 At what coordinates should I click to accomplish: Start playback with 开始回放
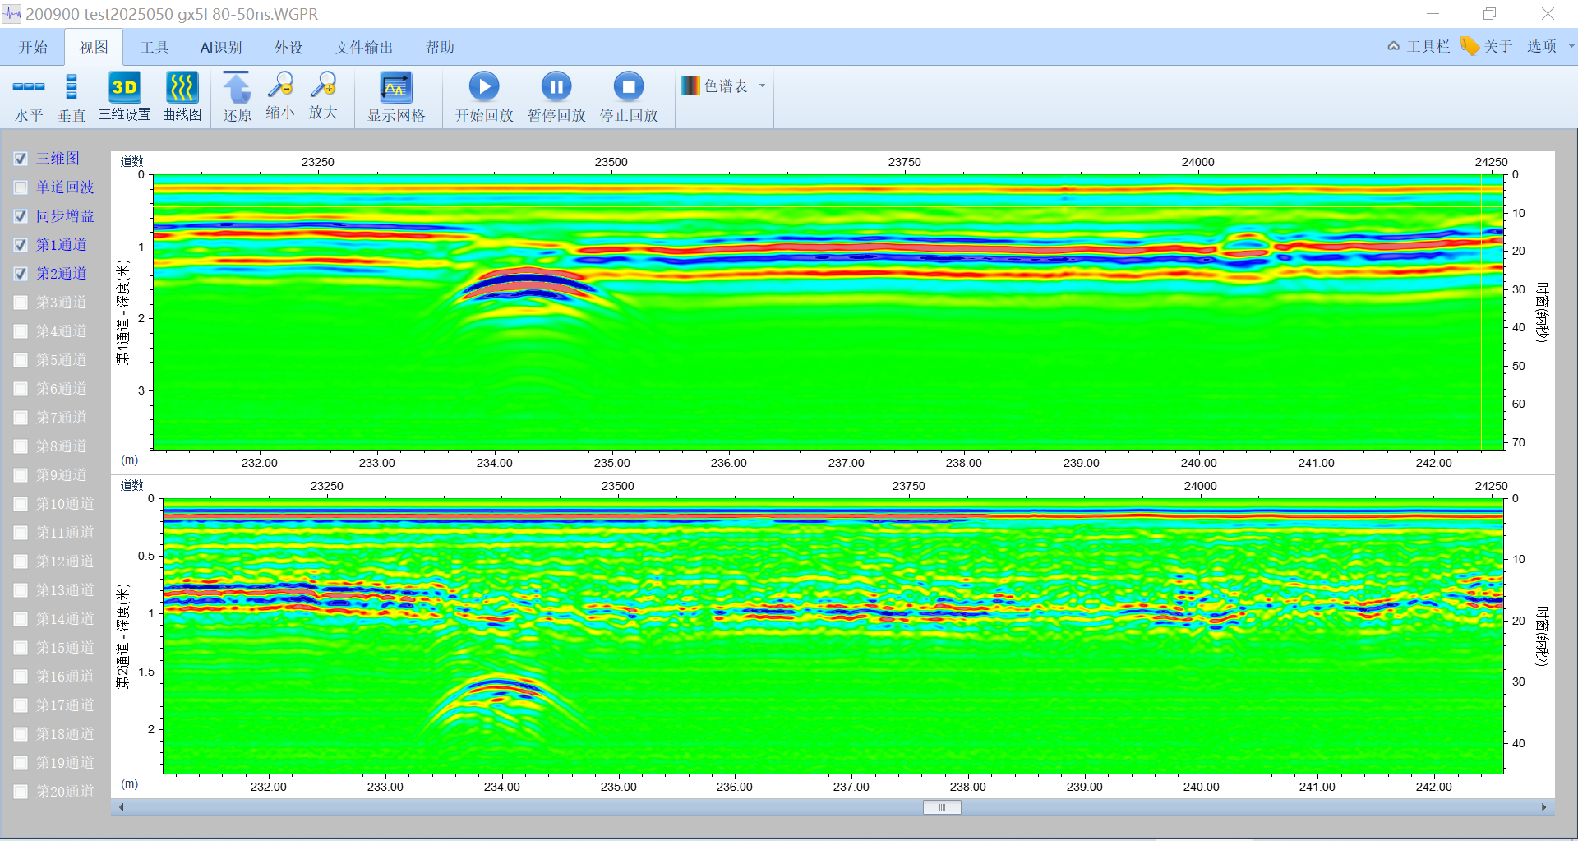[484, 86]
